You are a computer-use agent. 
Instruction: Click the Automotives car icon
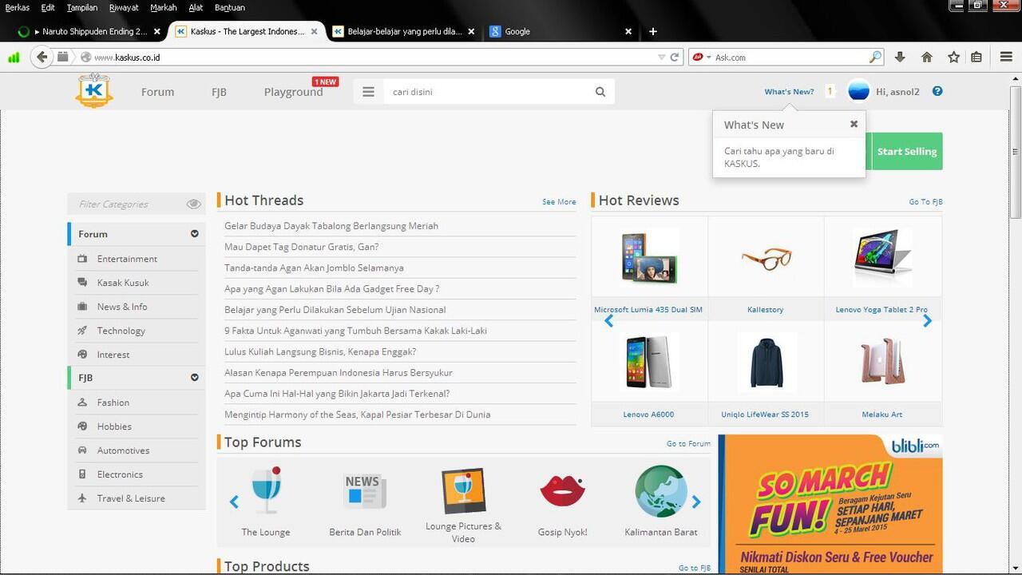(x=82, y=450)
